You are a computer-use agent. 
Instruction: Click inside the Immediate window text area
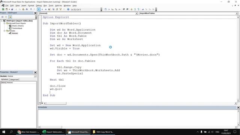(x=137, y=118)
